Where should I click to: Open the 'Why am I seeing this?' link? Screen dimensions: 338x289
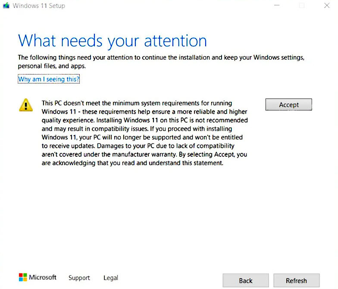pos(49,79)
